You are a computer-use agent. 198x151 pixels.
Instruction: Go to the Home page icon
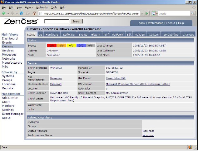coord(34,13)
